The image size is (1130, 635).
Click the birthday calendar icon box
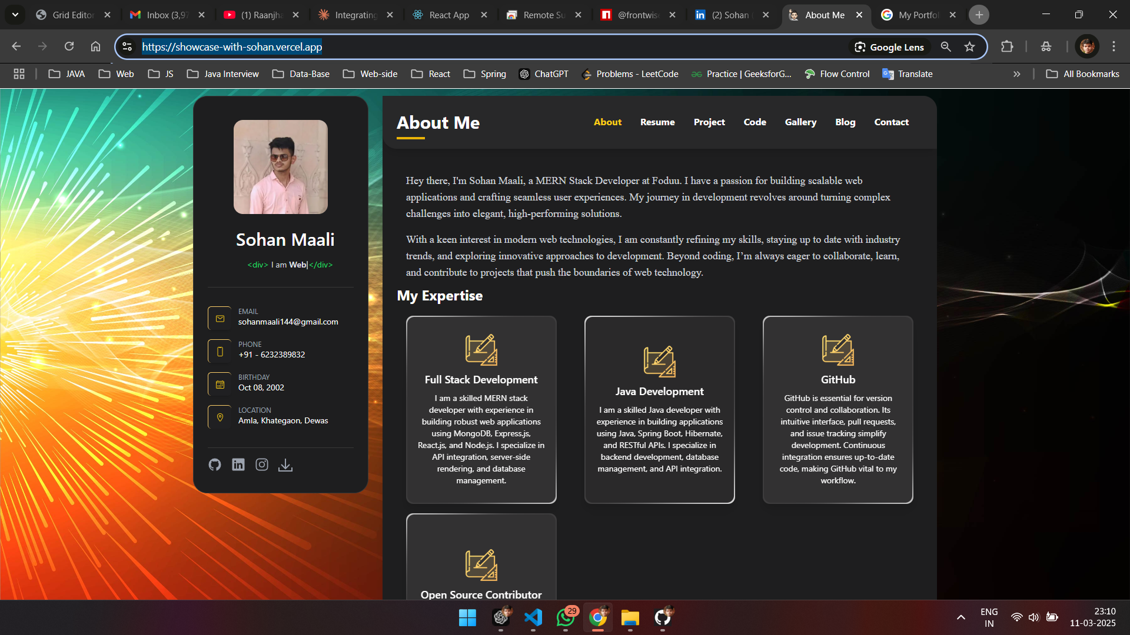220,384
